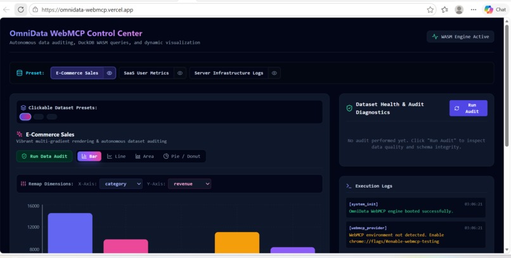Screen dimensions: 511x258
Task: Click shield icon in Dataset Health panel
Action: (x=349, y=108)
